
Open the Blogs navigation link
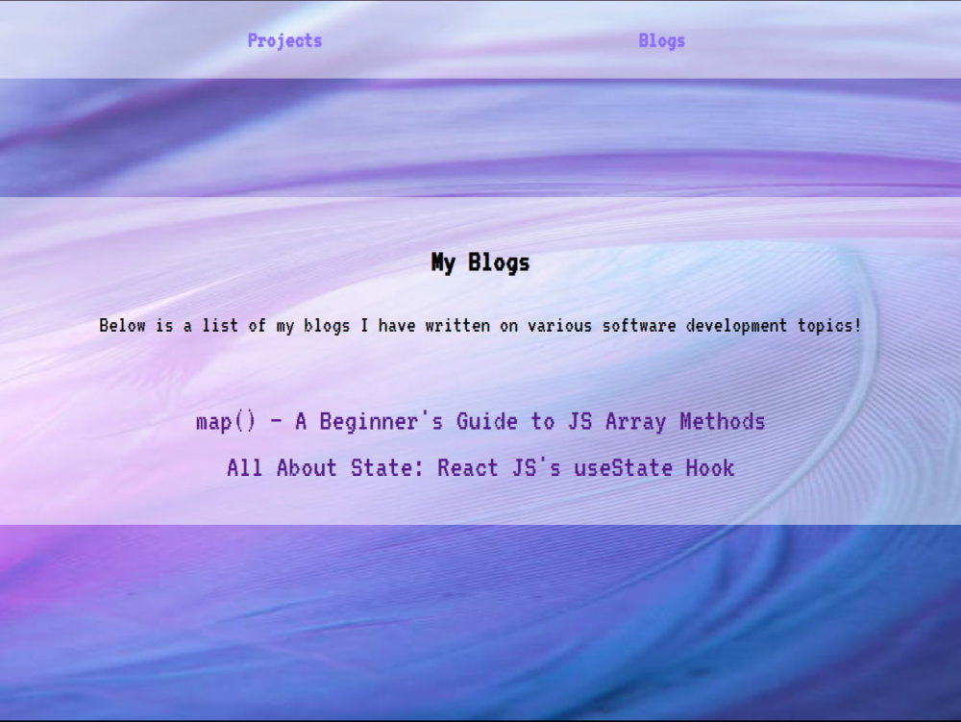click(661, 40)
